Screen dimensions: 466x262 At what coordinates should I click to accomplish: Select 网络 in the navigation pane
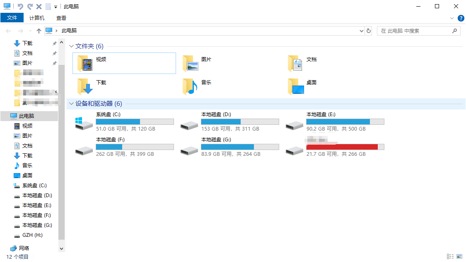point(24,248)
